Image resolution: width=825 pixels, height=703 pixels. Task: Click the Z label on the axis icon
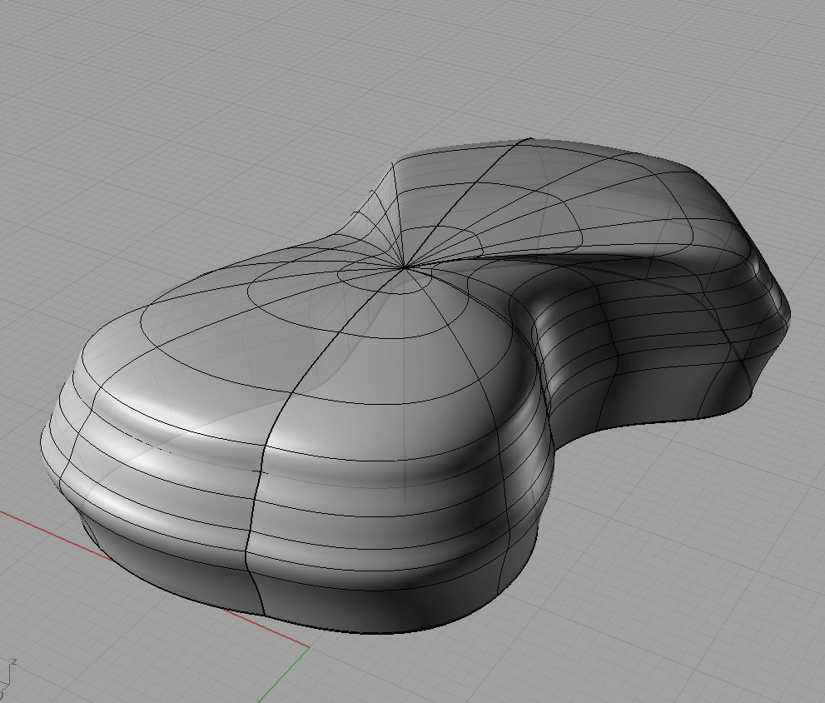click(x=14, y=662)
